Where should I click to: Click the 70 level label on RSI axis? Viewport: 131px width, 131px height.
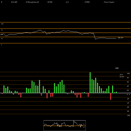(x=2, y=30)
